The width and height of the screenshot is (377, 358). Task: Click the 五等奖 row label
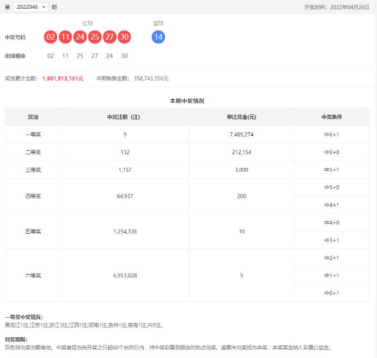coord(33,232)
